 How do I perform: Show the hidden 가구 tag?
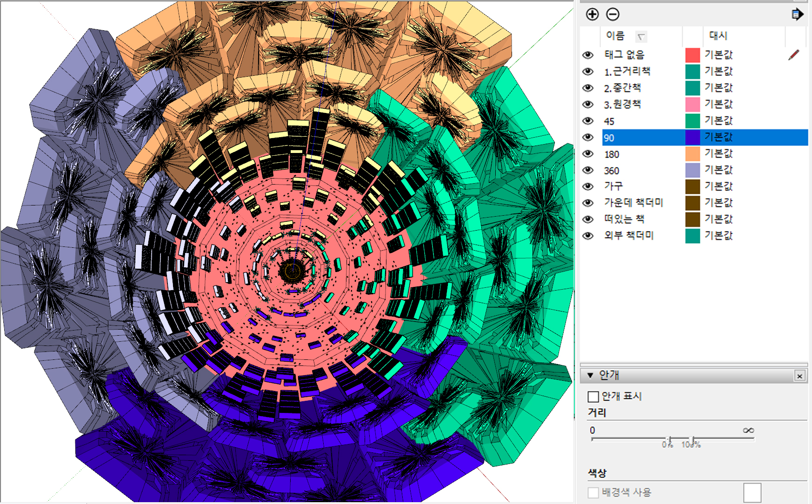point(588,186)
